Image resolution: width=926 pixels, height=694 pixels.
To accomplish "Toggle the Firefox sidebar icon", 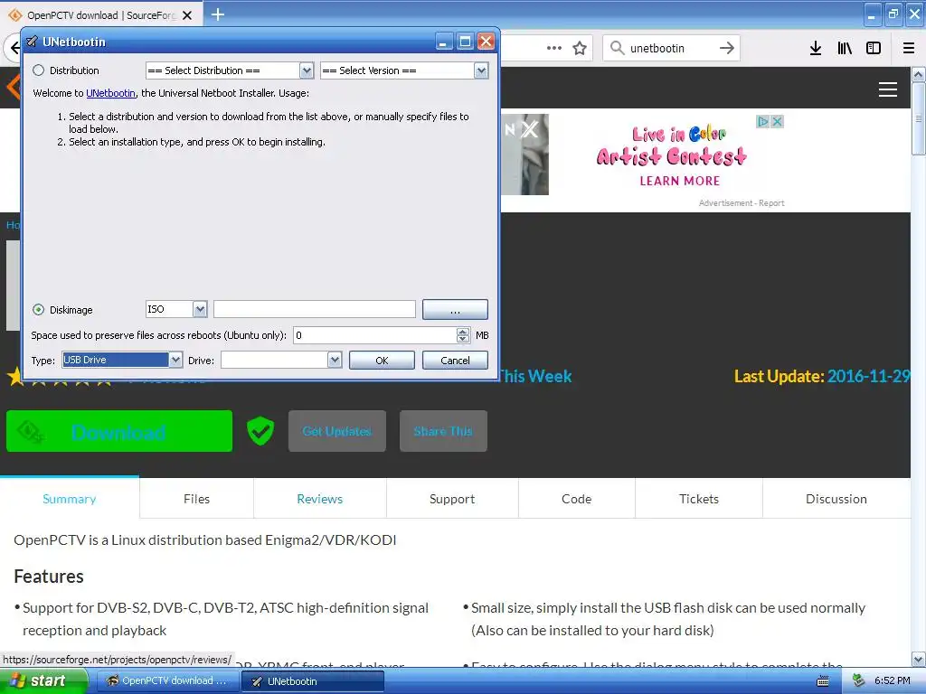I will (x=874, y=49).
